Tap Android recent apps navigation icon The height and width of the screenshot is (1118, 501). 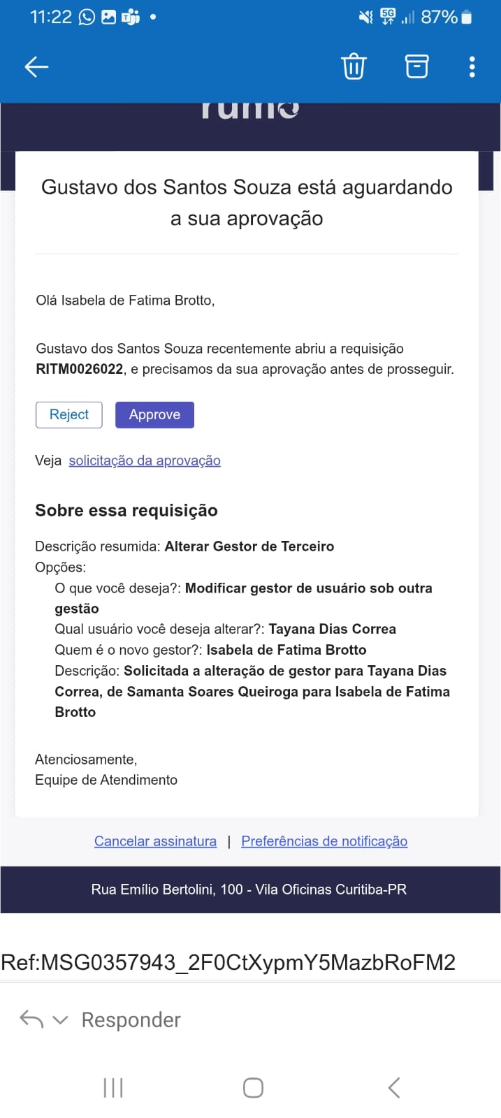coord(113,1087)
